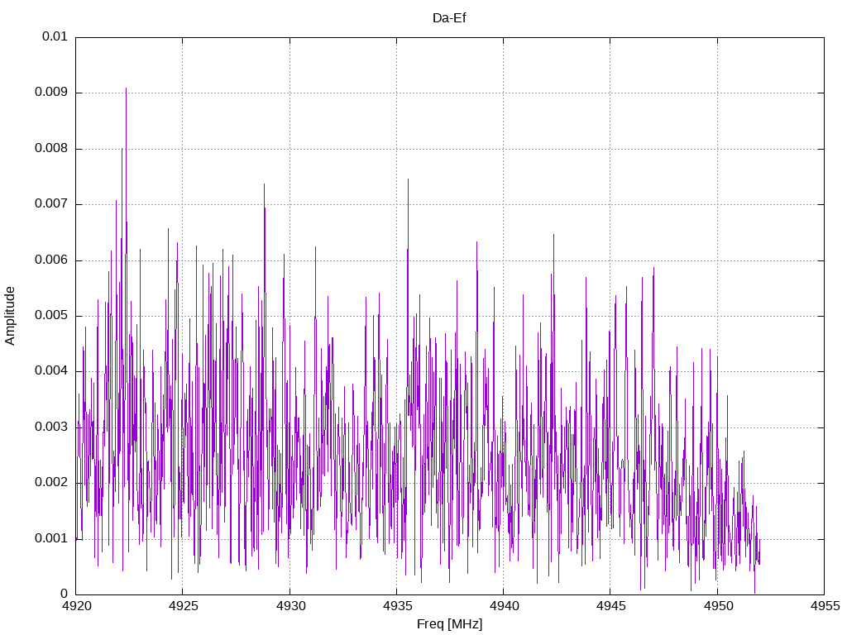The height and width of the screenshot is (635, 847).
Task: Click x-axis tick label 4950
Action: 718,606
